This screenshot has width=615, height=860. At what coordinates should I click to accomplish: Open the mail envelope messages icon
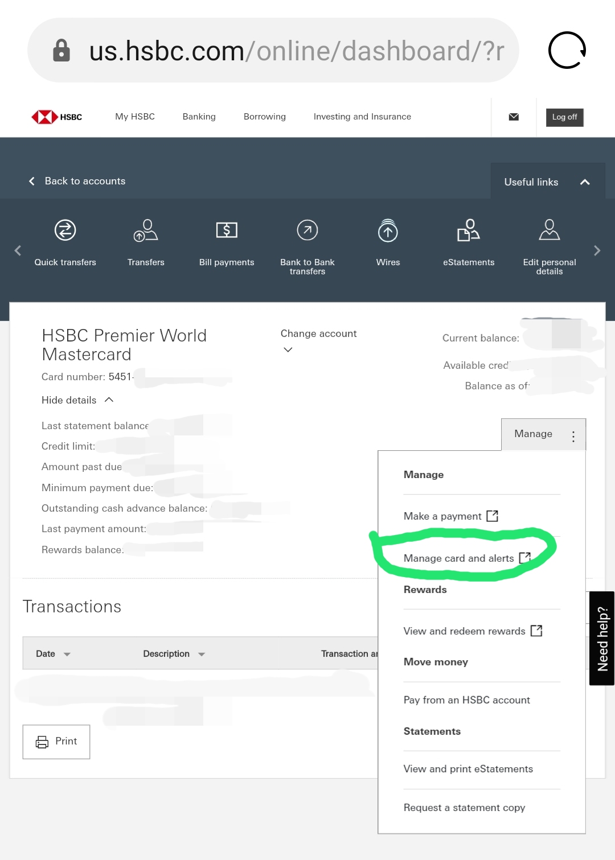(514, 117)
